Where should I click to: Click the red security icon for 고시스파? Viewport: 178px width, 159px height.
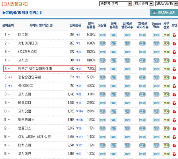tap(174, 95)
